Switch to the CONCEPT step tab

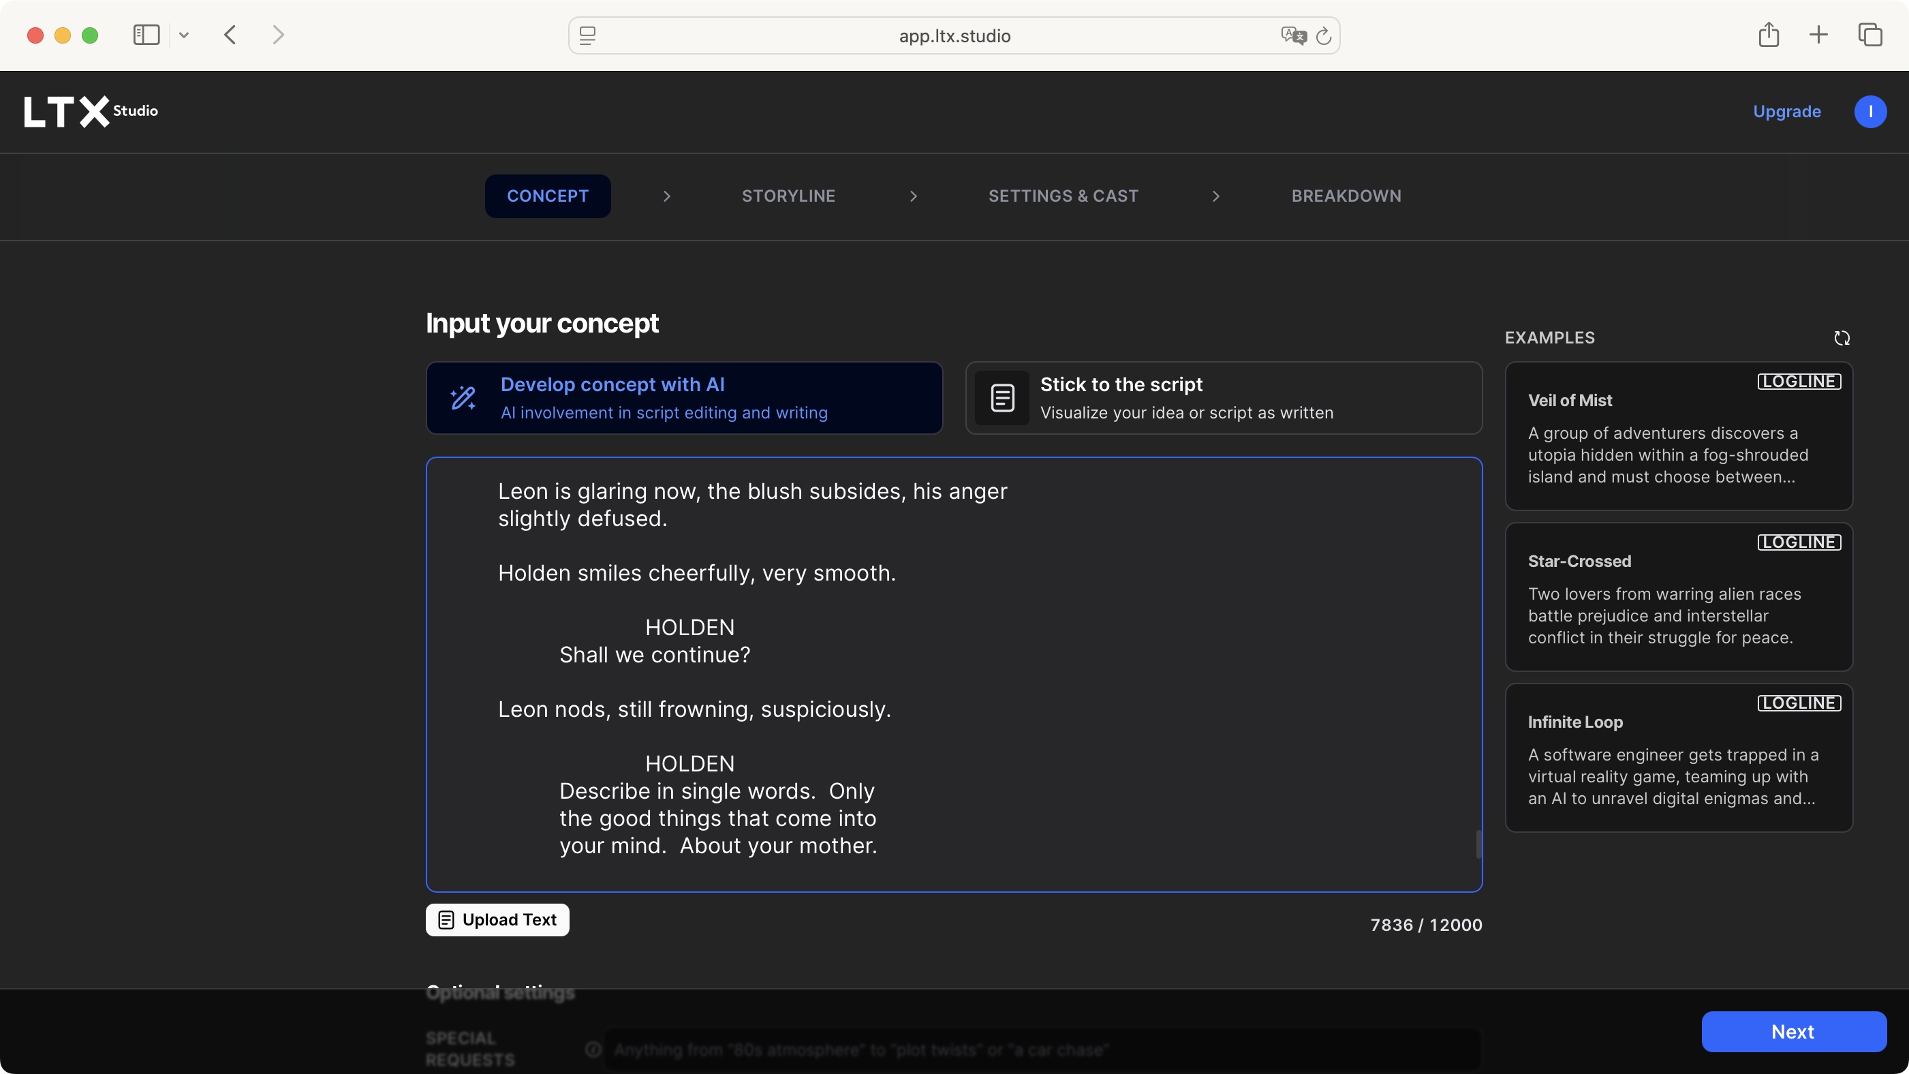pyautogui.click(x=548, y=196)
